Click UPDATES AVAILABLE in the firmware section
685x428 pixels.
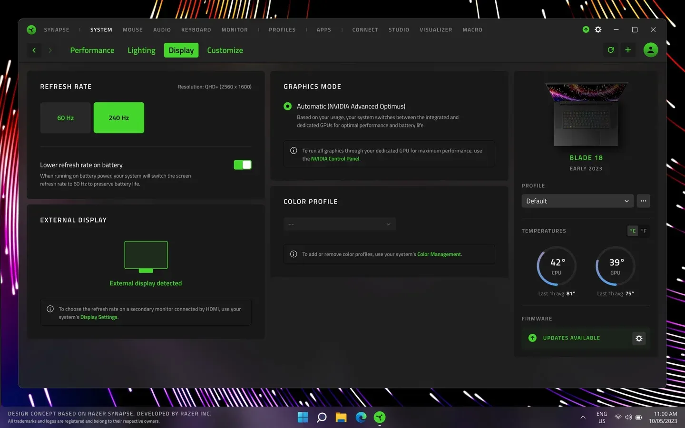(571, 338)
